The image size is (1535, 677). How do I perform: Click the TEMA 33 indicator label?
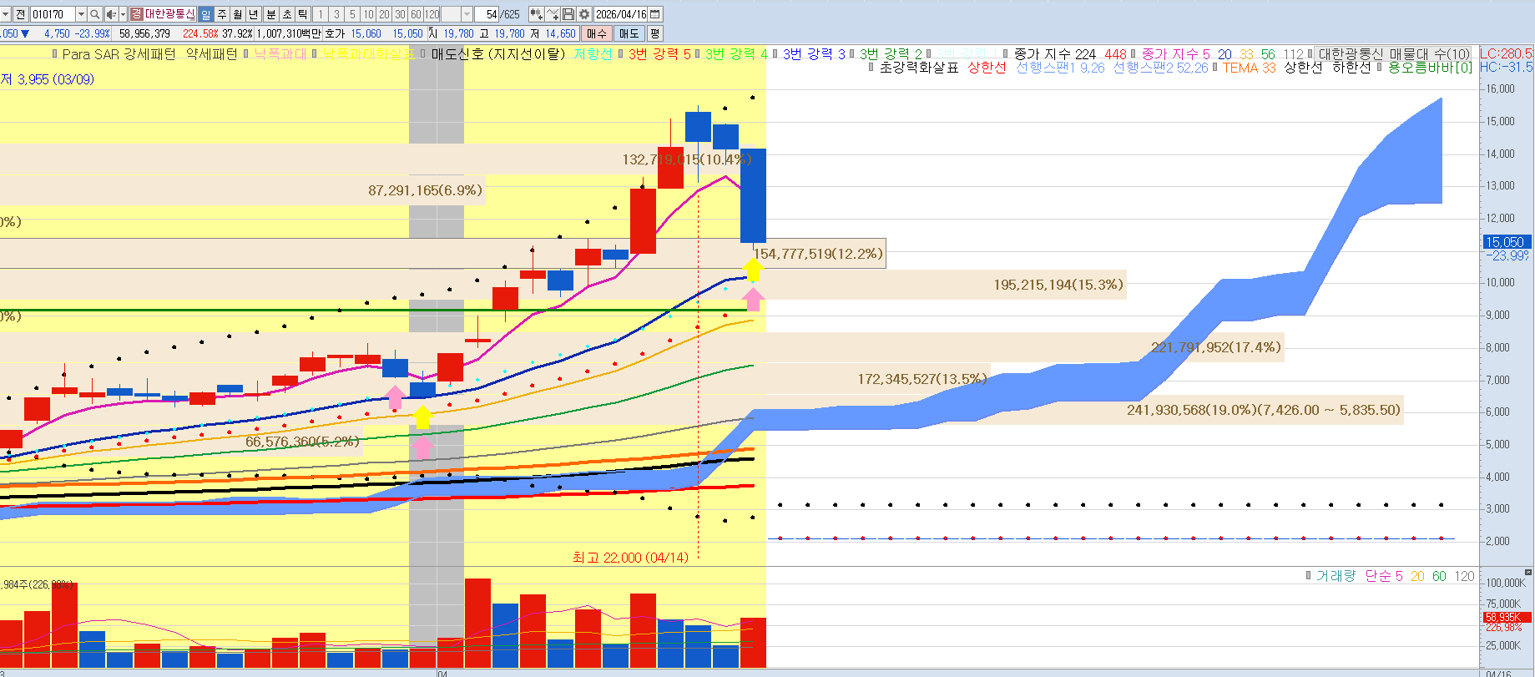click(x=1250, y=68)
